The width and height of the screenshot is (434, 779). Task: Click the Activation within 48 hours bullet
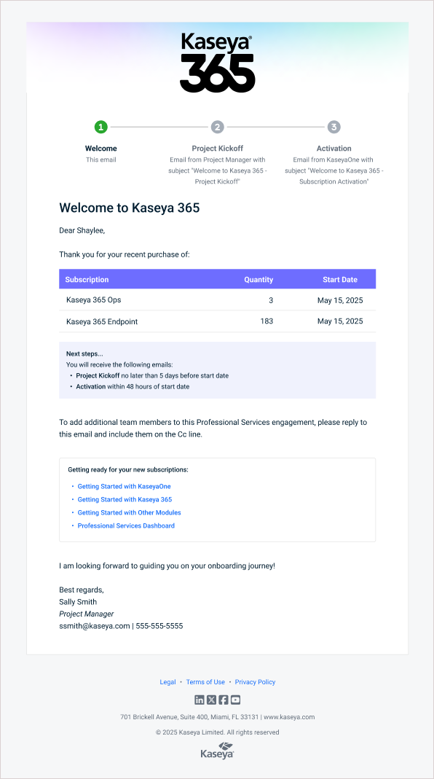[133, 386]
